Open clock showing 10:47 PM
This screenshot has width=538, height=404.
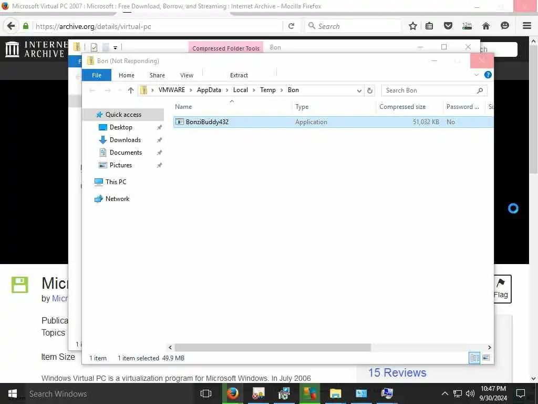(493, 393)
